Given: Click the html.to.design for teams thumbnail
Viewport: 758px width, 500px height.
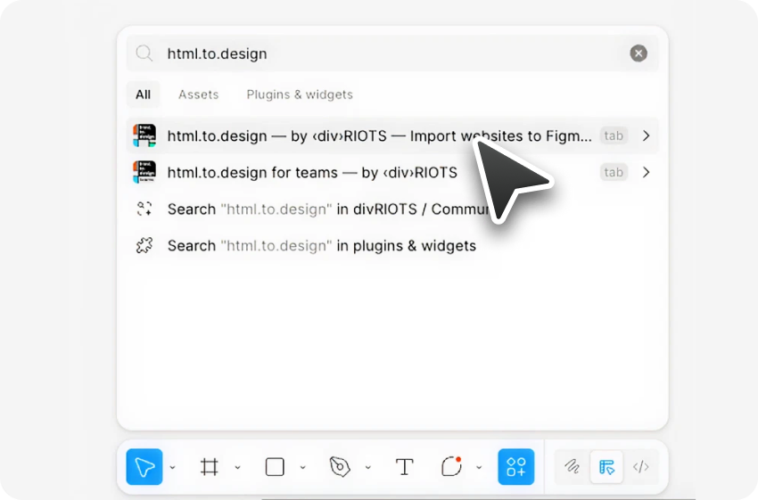Looking at the screenshot, I should pos(144,173).
